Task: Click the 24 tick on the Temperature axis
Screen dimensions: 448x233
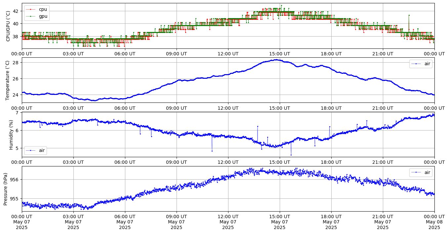Action: click(16, 95)
